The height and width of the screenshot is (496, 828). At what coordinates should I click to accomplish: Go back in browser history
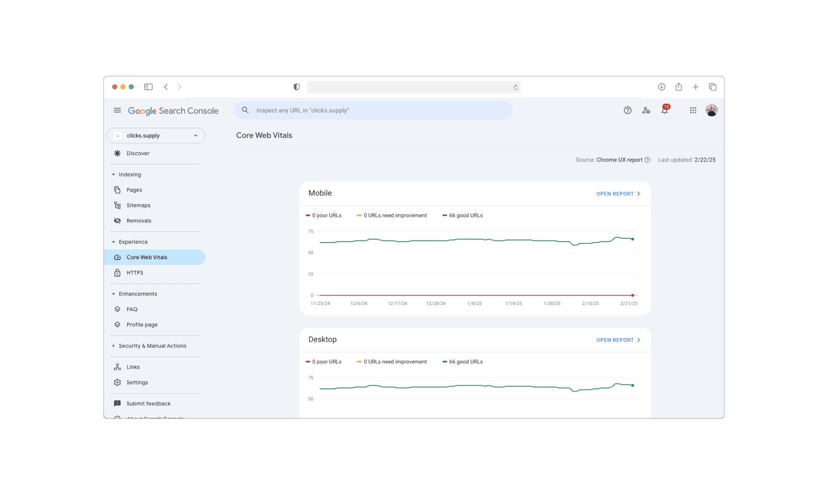(x=166, y=87)
